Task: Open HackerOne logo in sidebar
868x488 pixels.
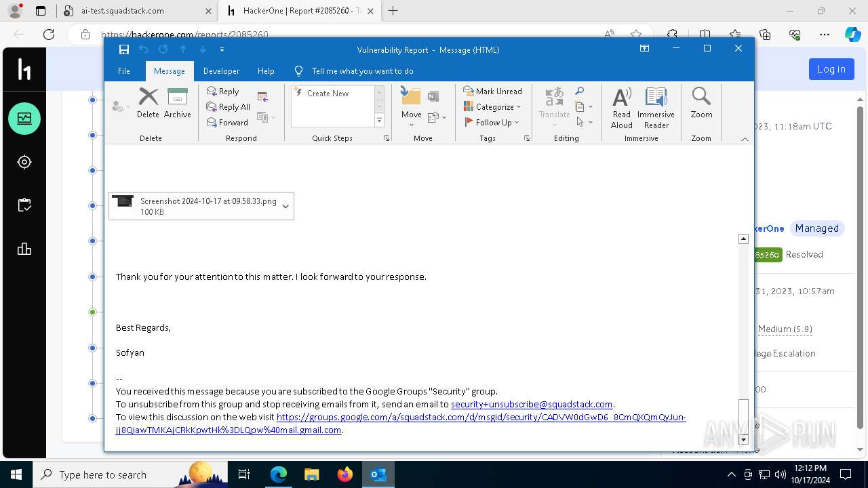Action: [24, 70]
